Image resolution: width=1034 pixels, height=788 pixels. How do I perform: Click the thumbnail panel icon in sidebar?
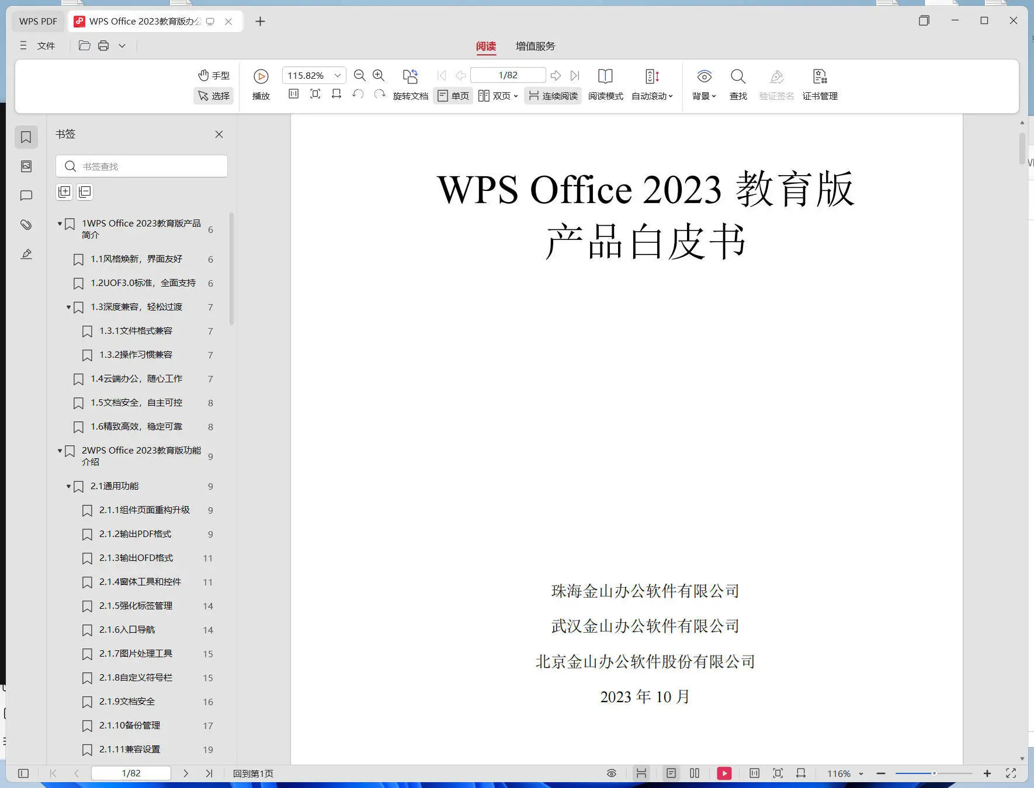26,166
